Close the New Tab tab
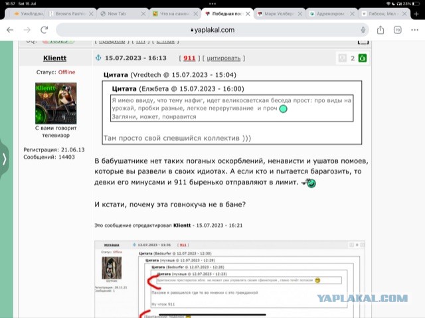The image size is (425, 318). pos(143,14)
